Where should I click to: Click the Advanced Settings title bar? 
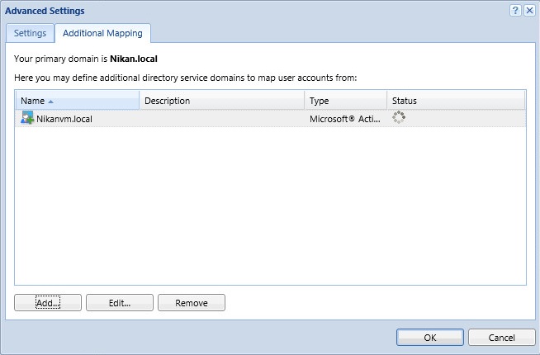(248, 11)
